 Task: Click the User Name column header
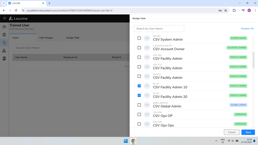(x=21, y=57)
